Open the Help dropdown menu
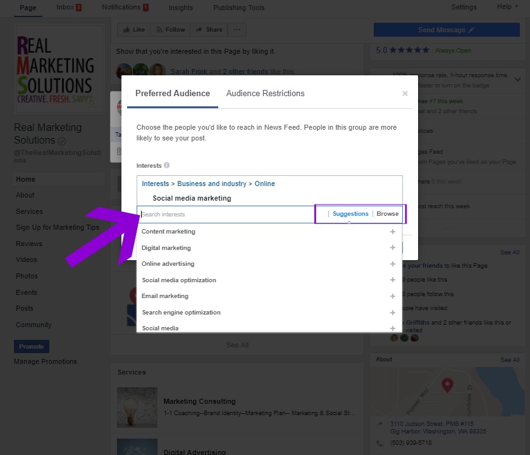The height and width of the screenshot is (455, 530). point(507,7)
